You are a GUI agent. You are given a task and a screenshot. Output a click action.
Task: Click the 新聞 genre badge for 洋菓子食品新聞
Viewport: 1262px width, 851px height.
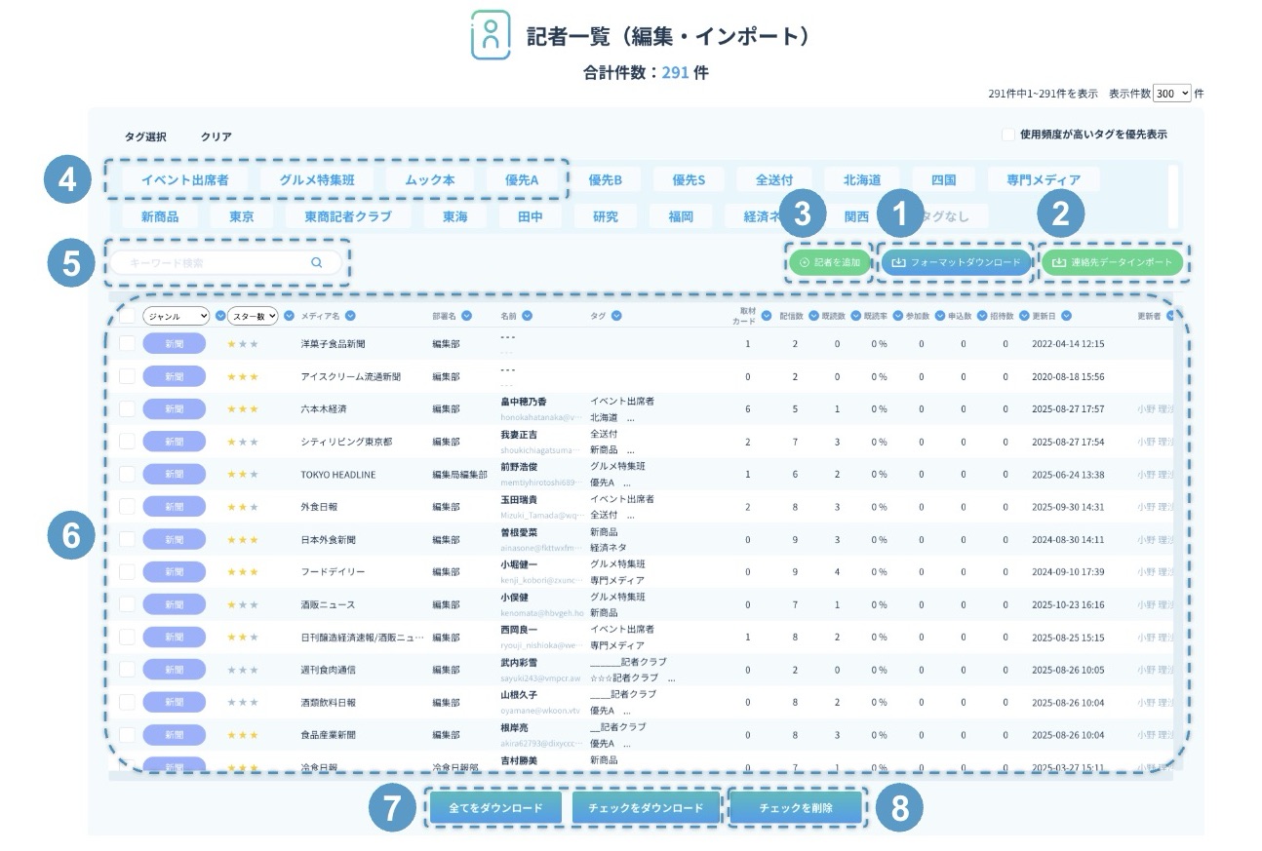[x=174, y=344]
